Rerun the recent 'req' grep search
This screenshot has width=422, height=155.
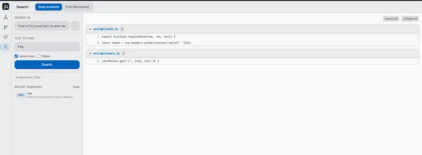[47, 95]
